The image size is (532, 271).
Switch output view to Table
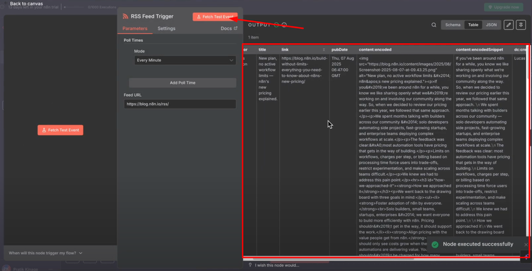[473, 25]
